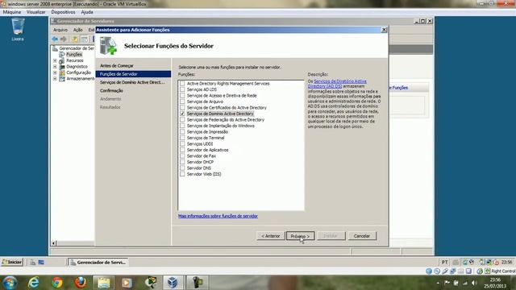Check Serviços de Arquivo role
The width and height of the screenshot is (516, 290).
tap(182, 101)
